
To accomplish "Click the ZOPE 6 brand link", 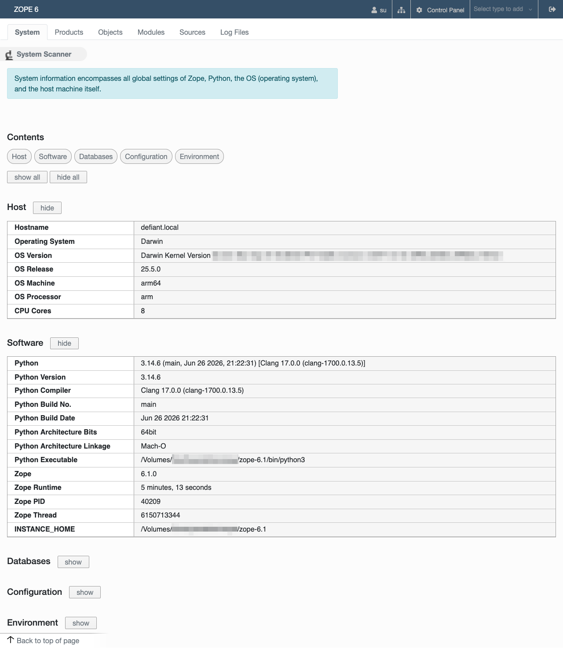I will tap(26, 9).
